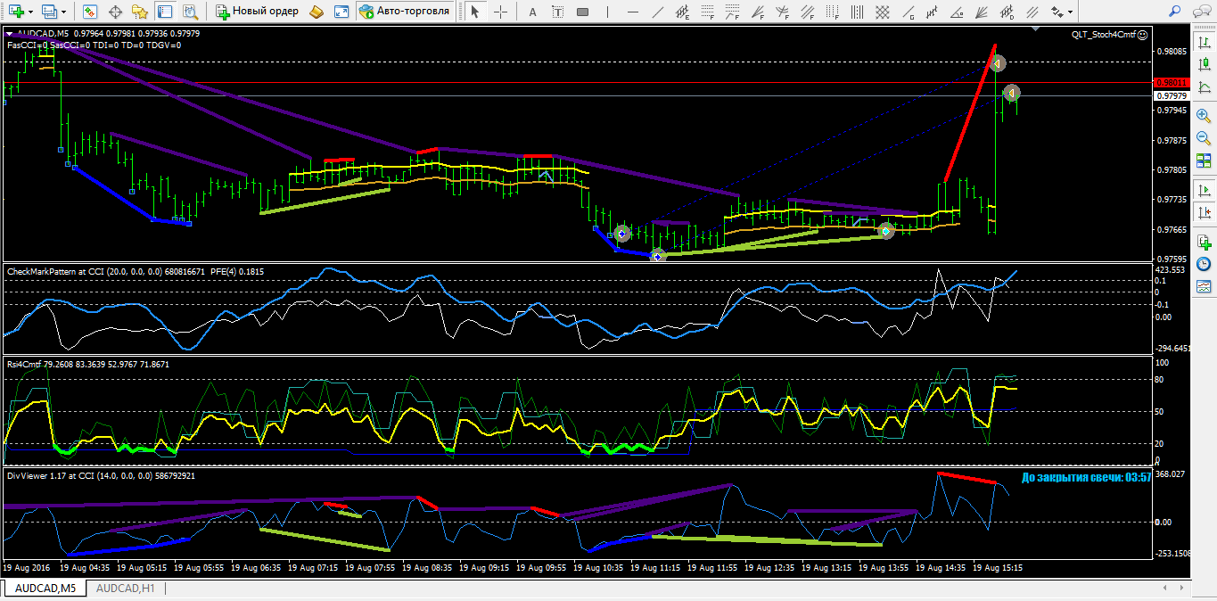The height and width of the screenshot is (601, 1217).
Task: Click the zoom in magnifier icon
Action: click(1204, 116)
